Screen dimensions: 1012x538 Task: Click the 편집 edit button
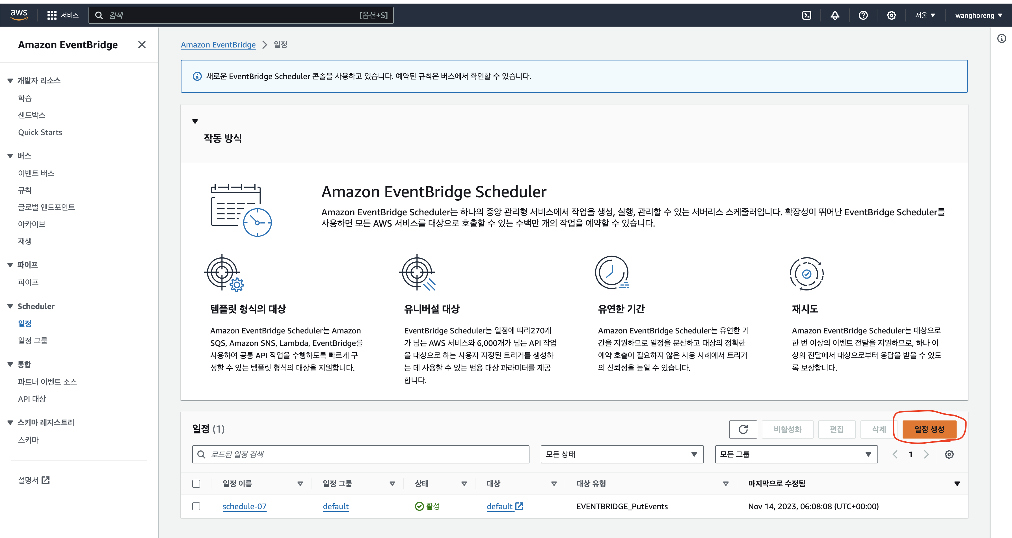click(836, 429)
